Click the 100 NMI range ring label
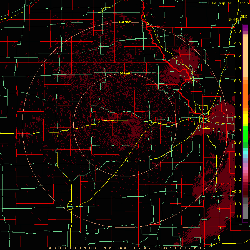This screenshot has width=250, height=250. click(x=125, y=22)
